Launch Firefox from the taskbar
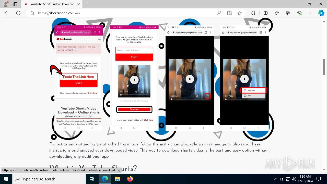Viewport: 327px width, 184px height. coord(130,179)
